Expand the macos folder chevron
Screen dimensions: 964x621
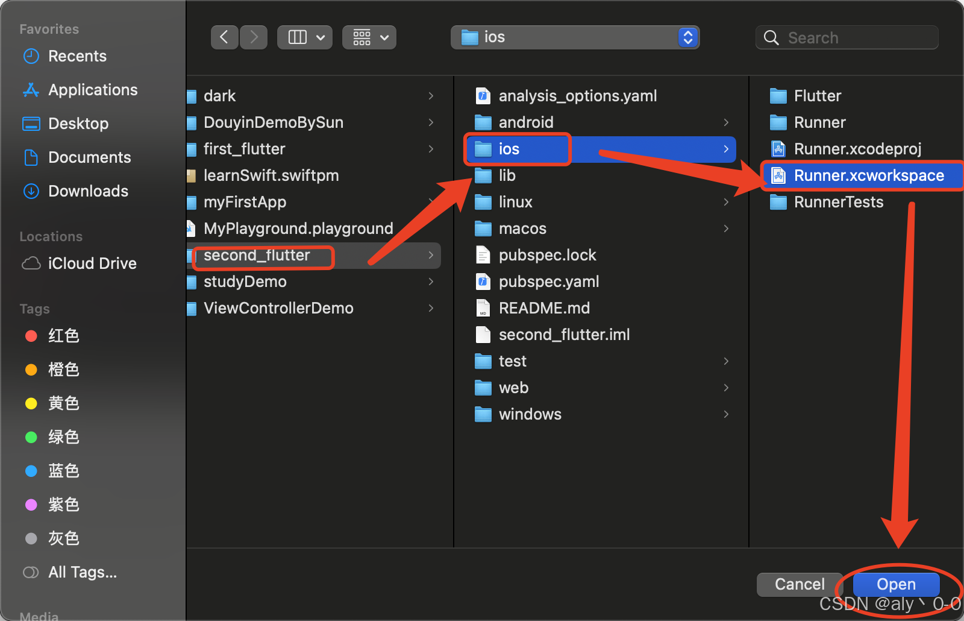[x=726, y=229]
